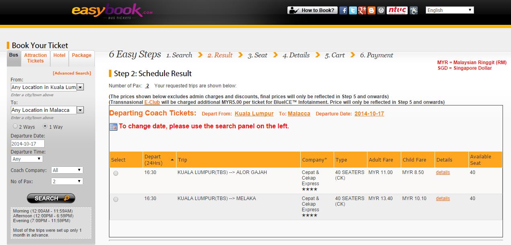This screenshot has width=511, height=245.
Task: Click the MYR 10.10 child fare
Action: (x=415, y=198)
